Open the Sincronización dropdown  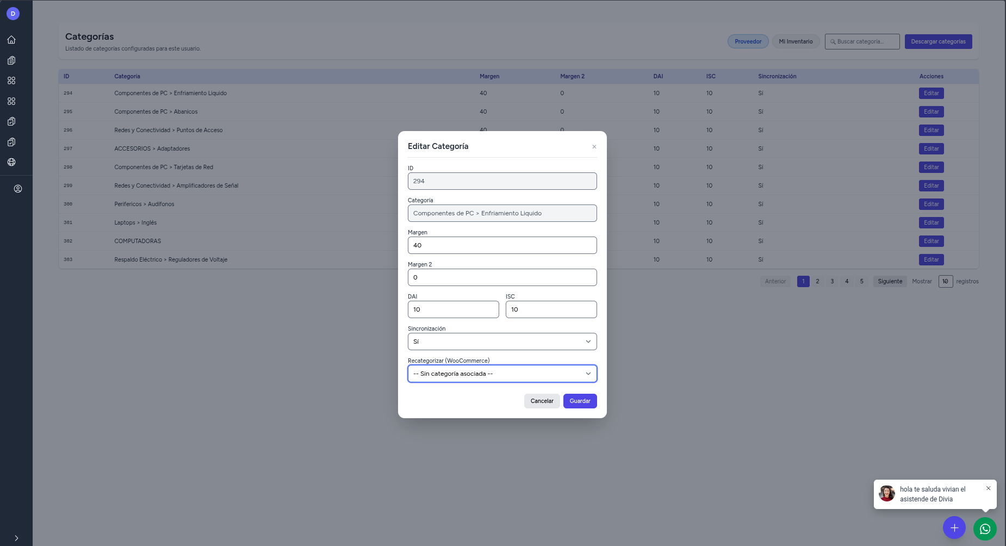502,342
